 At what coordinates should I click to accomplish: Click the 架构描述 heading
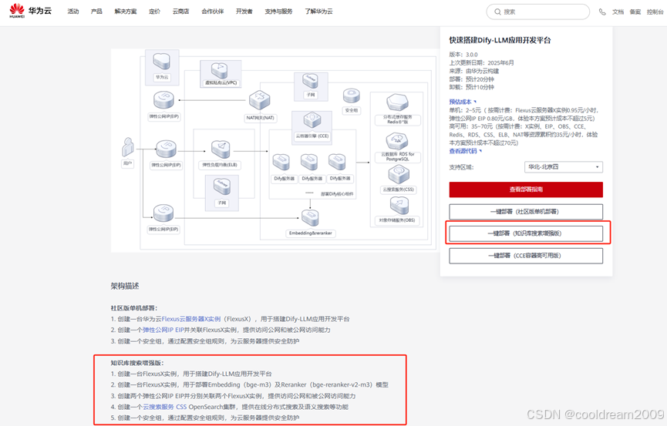pyautogui.click(x=125, y=286)
